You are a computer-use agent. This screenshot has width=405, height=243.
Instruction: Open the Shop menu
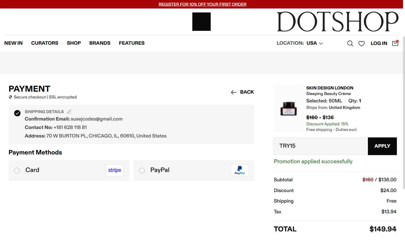tap(74, 43)
